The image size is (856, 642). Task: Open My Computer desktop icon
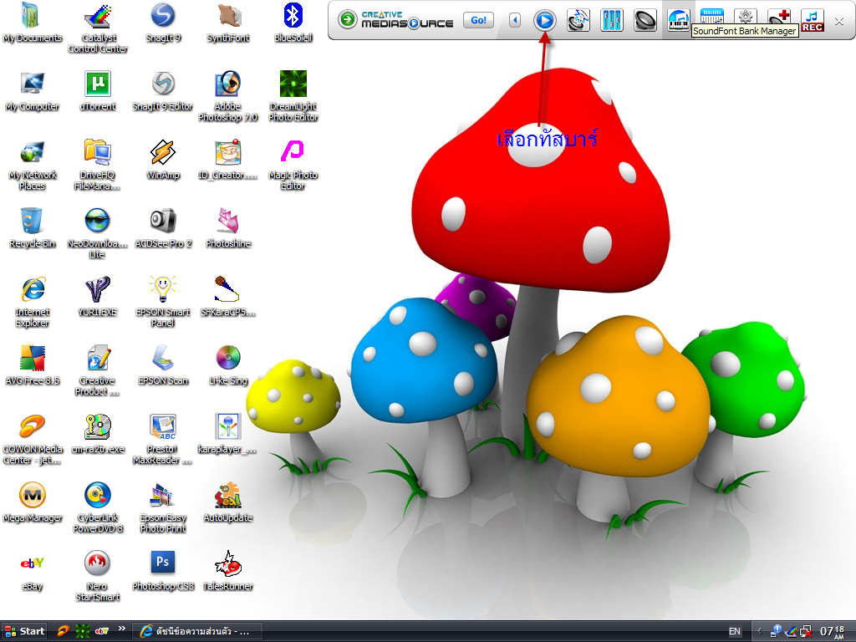[33, 91]
